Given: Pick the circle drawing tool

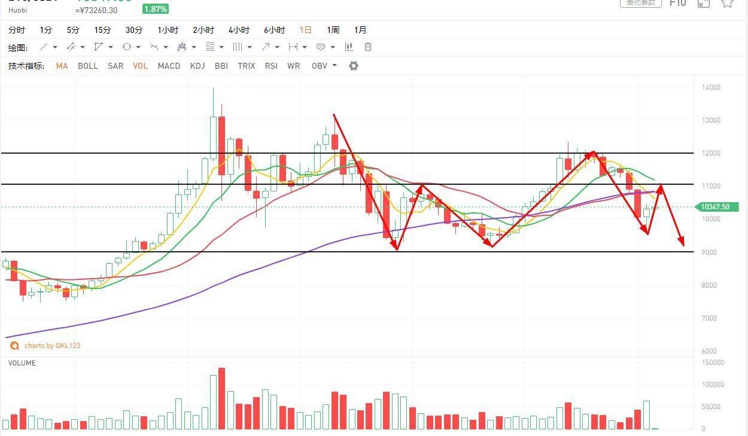Looking at the screenshot, I should (x=126, y=47).
